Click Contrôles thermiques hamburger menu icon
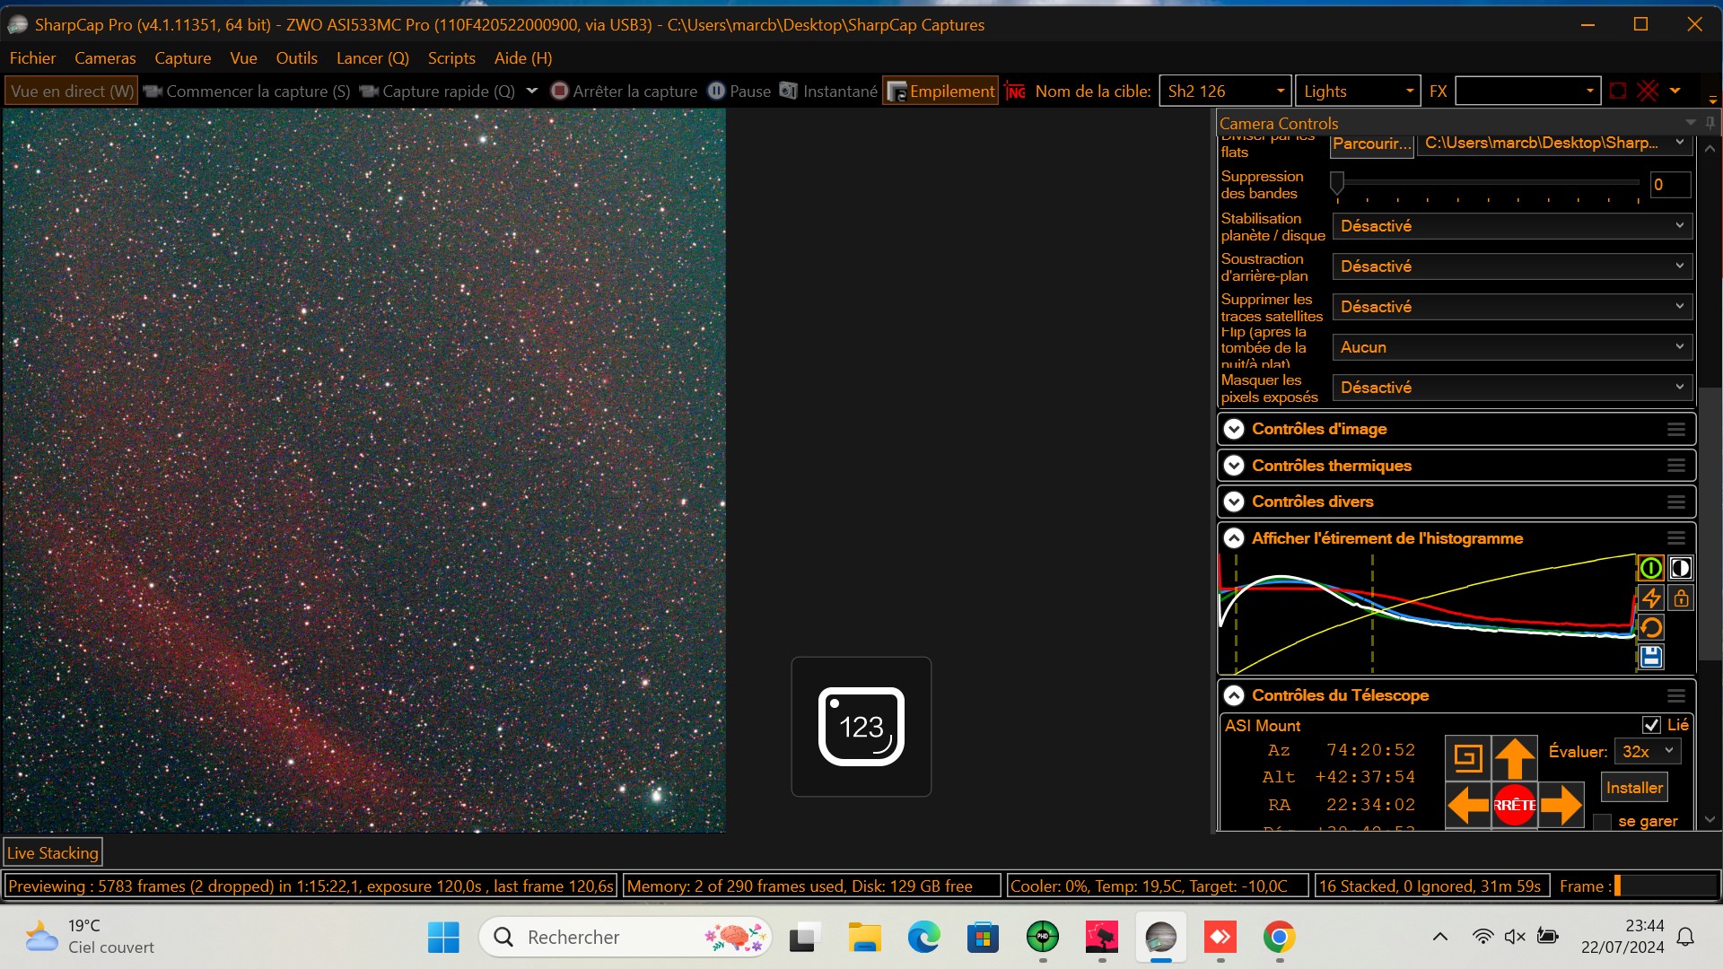Image resolution: width=1723 pixels, height=969 pixels. pos(1676,466)
